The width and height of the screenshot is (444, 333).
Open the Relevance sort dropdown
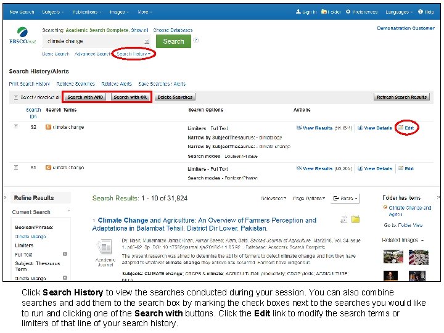pos(274,198)
